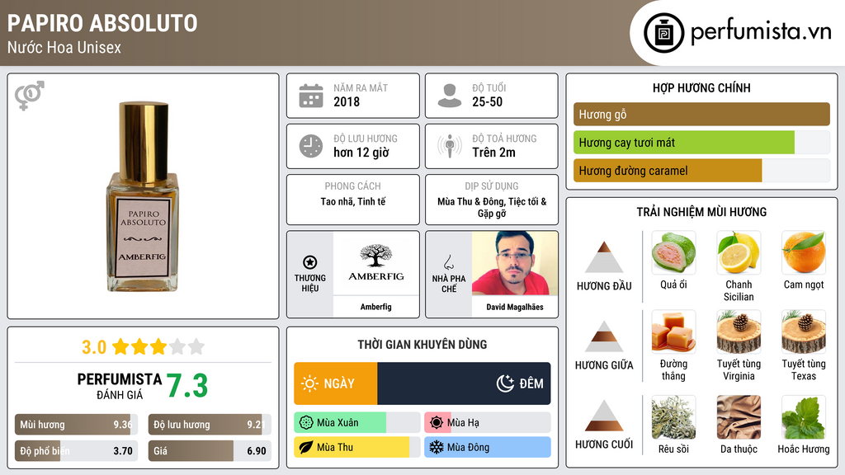Click the perfumista.vn bottle logo icon
The width and height of the screenshot is (845, 475).
[x=663, y=33]
